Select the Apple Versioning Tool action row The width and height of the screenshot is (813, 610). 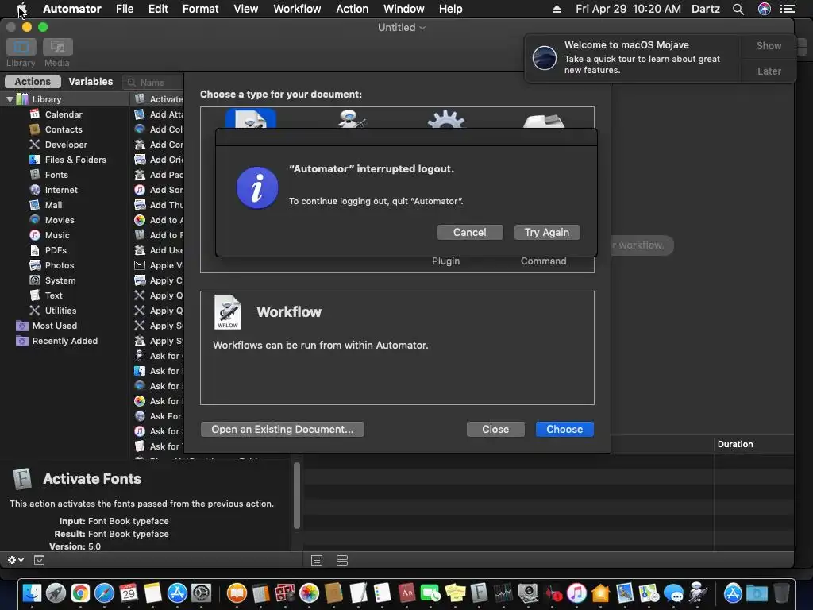click(158, 265)
